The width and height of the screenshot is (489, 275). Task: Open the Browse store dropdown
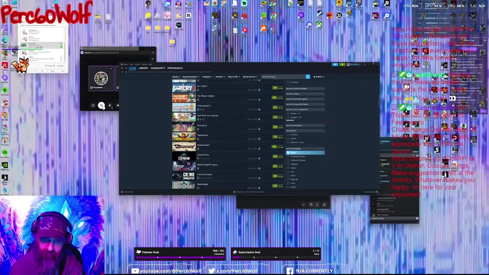pos(177,77)
